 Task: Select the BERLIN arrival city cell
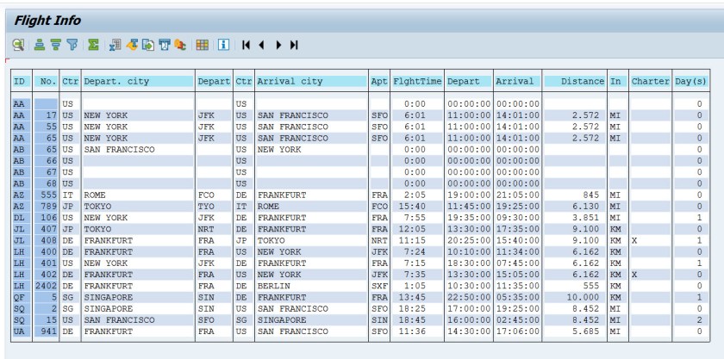(x=311, y=285)
